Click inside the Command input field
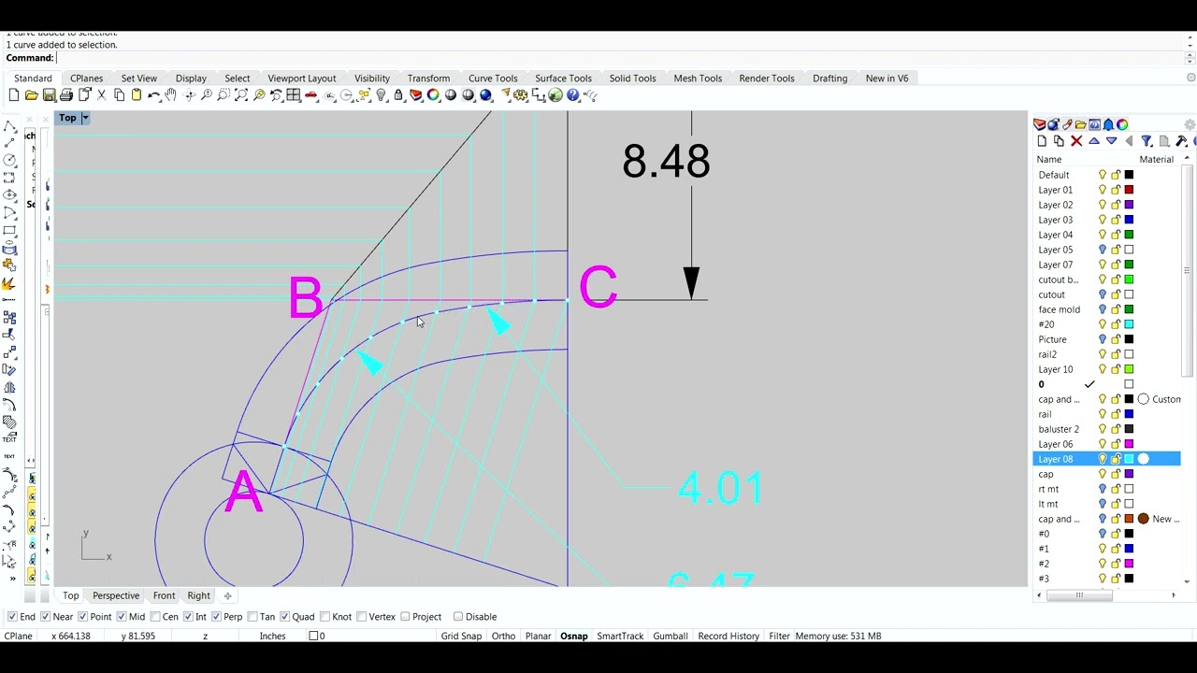The image size is (1197, 673). (x=617, y=58)
